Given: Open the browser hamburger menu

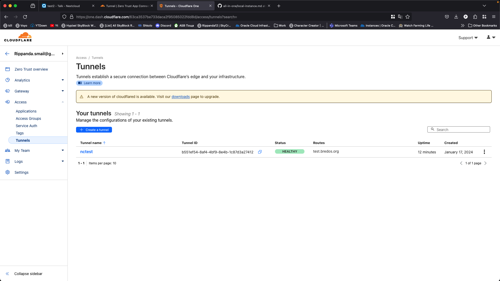Looking at the screenshot, I should point(493,17).
